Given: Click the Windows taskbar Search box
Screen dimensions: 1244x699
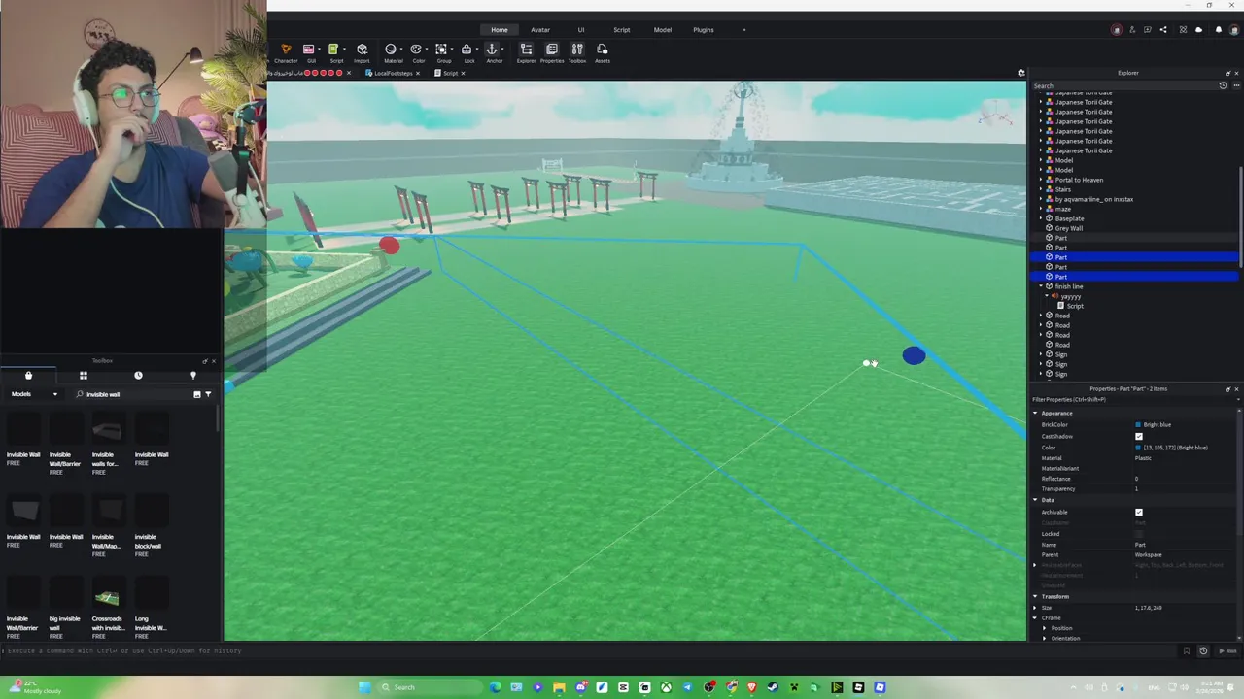Looking at the screenshot, I should (428, 687).
